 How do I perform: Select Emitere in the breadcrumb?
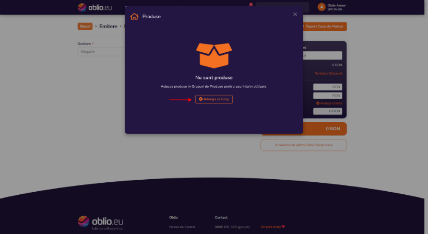pyautogui.click(x=108, y=26)
